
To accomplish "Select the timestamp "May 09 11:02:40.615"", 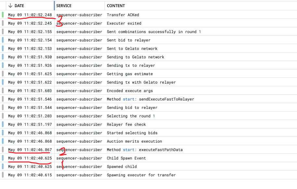I will 30,175.
